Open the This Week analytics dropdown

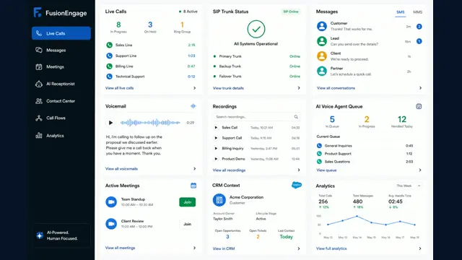pos(408,186)
